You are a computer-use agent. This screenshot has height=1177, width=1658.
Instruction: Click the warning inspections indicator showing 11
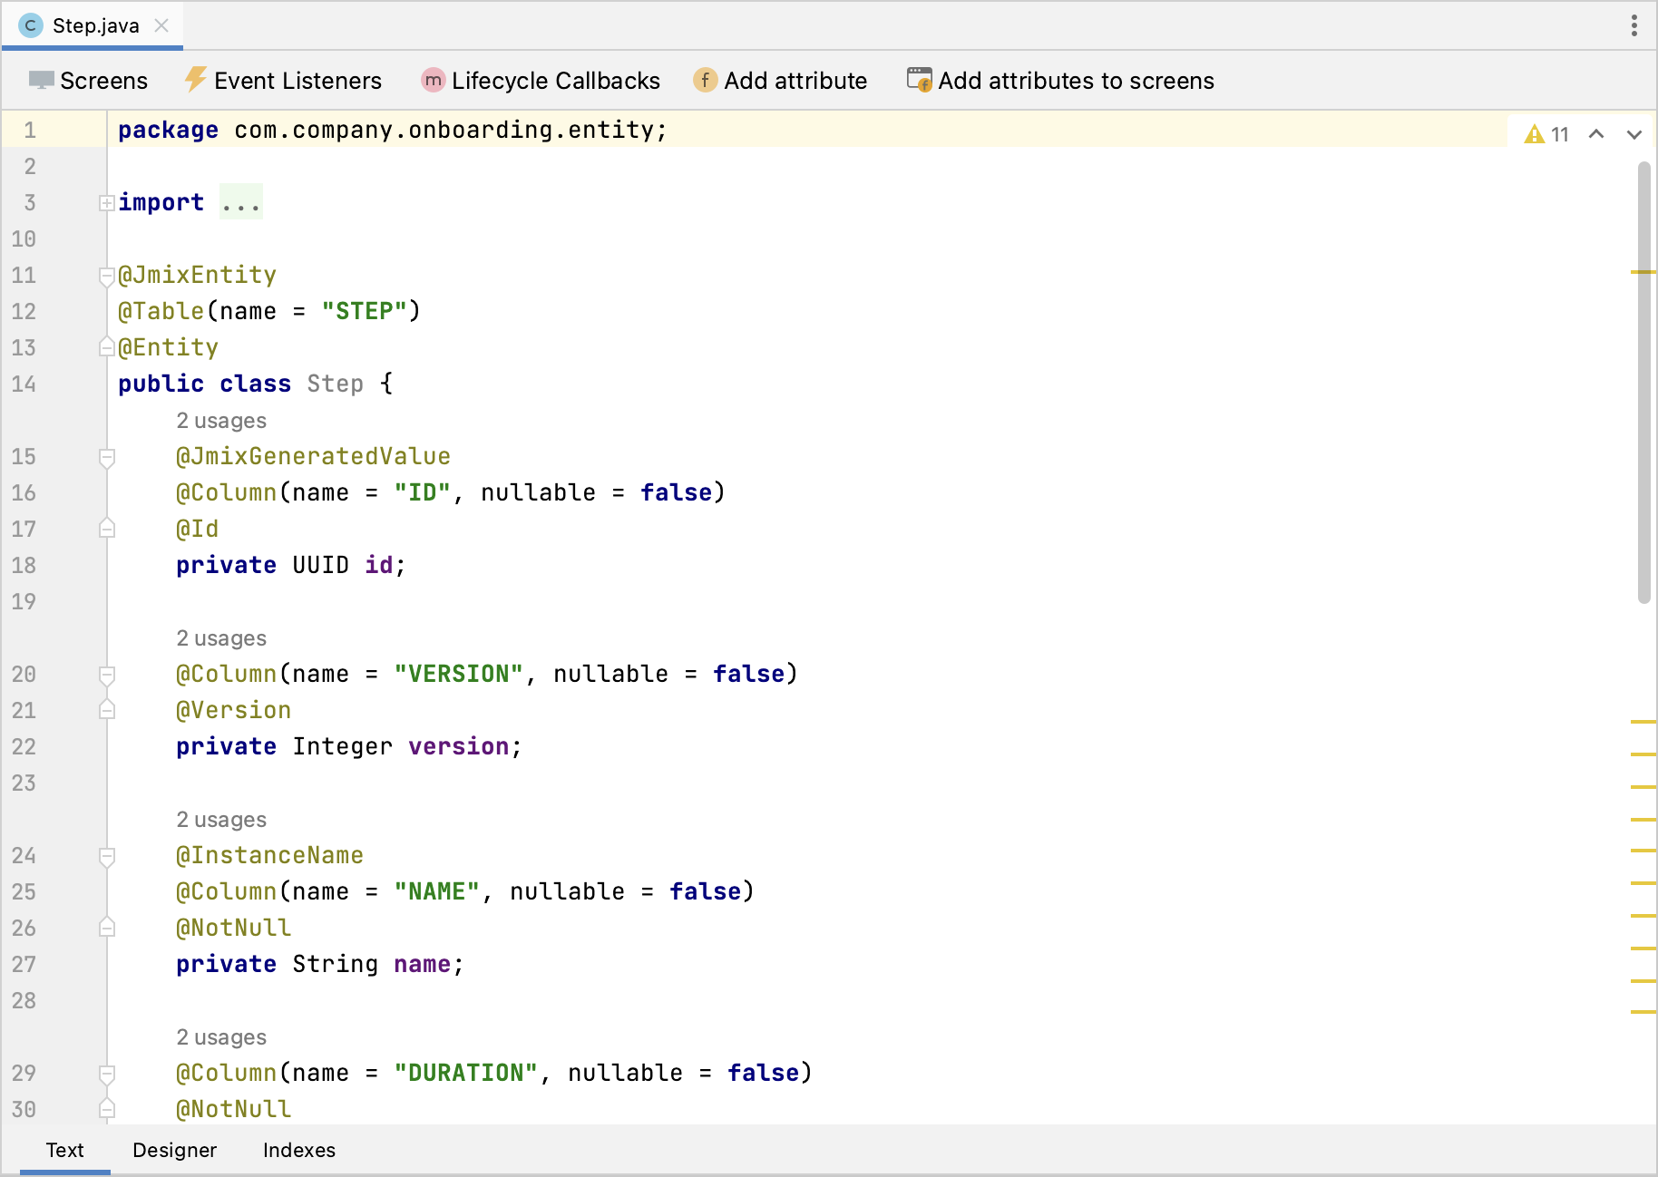(1545, 133)
